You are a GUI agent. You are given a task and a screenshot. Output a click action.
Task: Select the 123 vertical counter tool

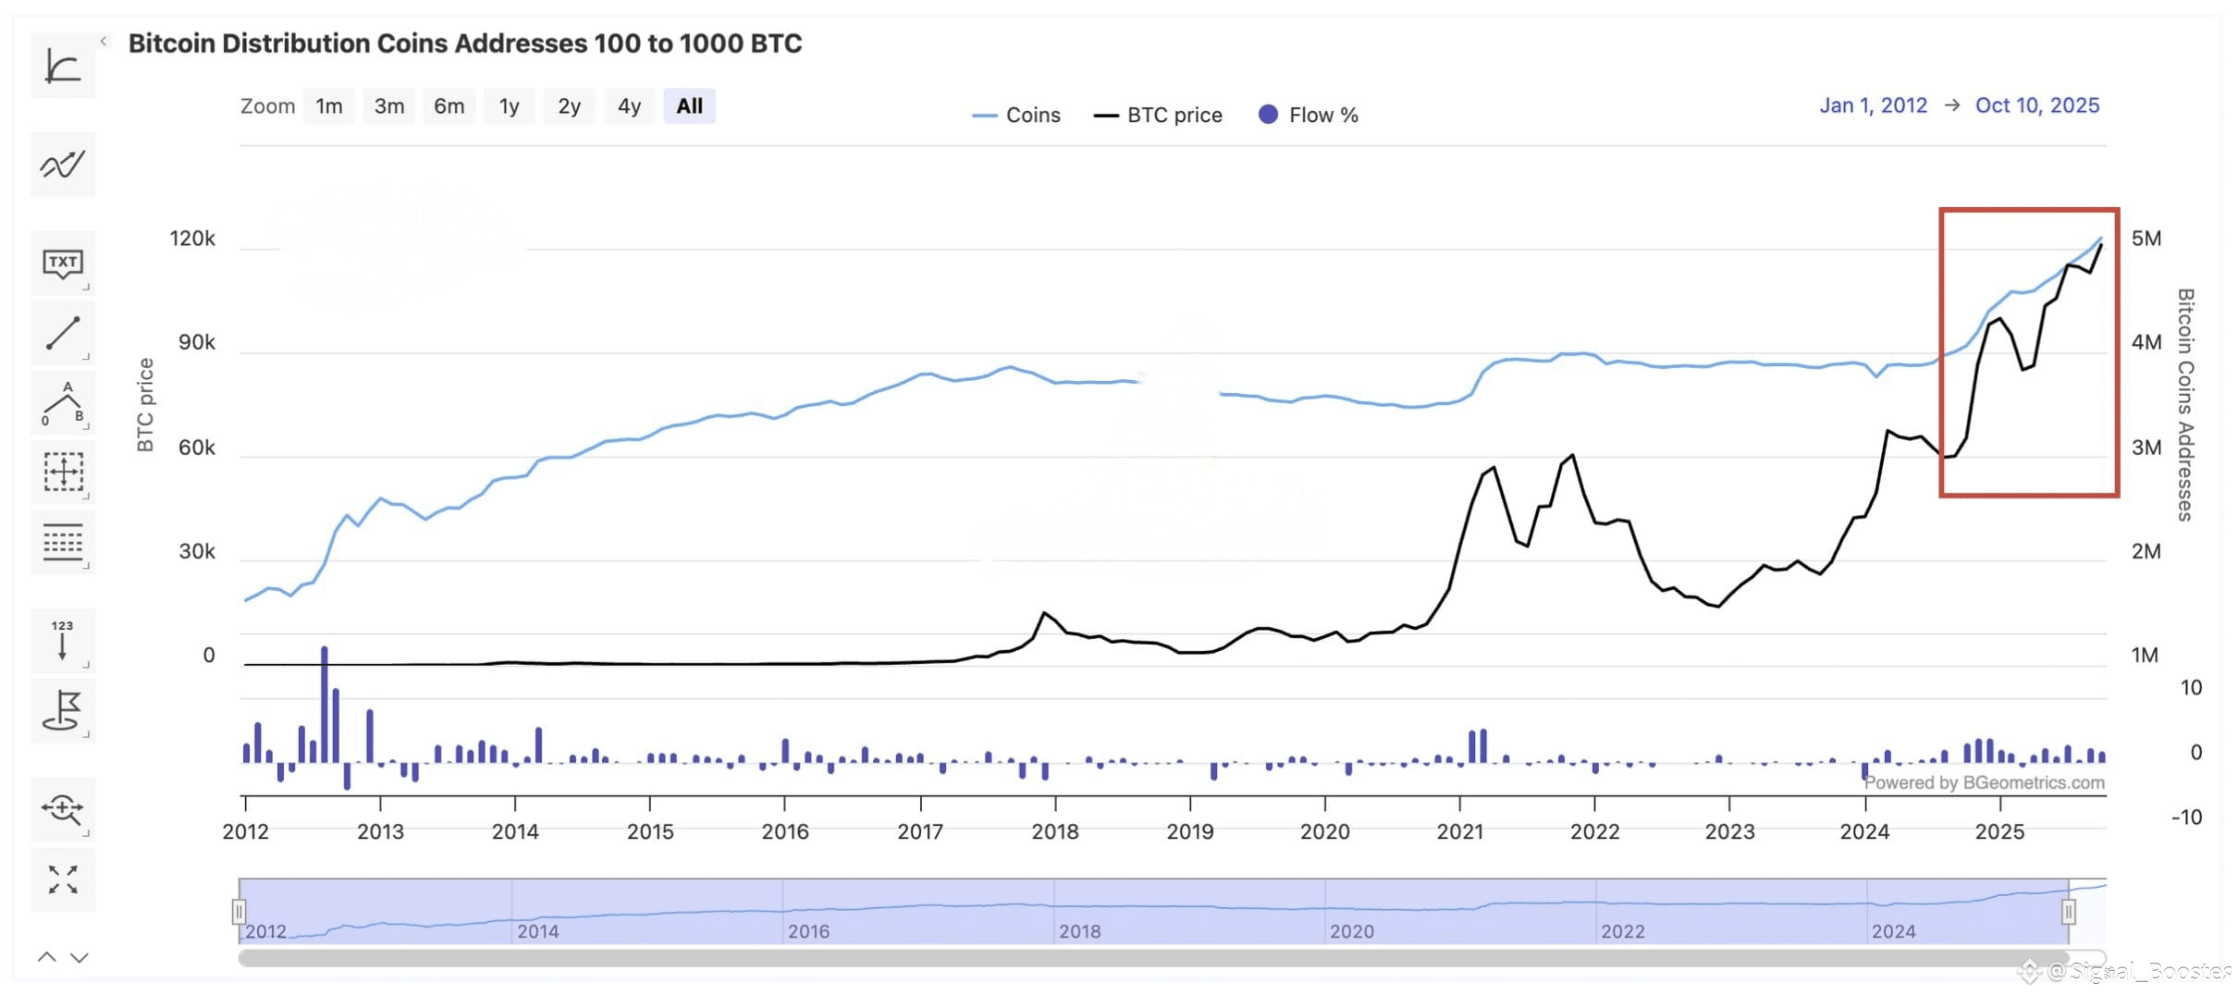[63, 640]
